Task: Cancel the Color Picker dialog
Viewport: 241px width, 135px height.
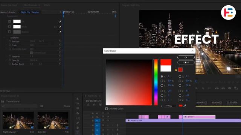Action: (x=186, y=63)
